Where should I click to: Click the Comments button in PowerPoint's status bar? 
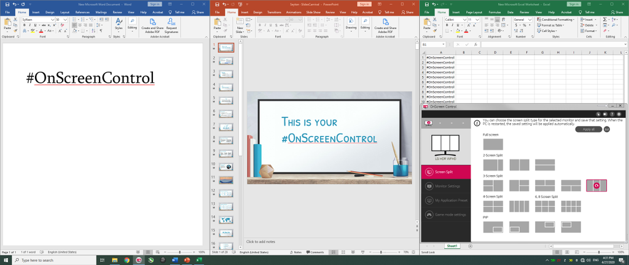click(315, 252)
